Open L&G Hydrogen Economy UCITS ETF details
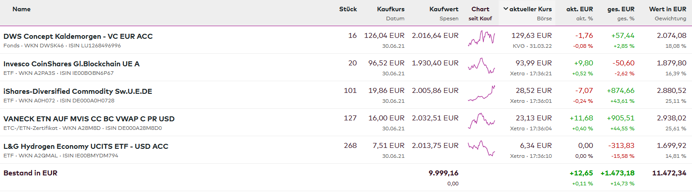 click(x=86, y=146)
